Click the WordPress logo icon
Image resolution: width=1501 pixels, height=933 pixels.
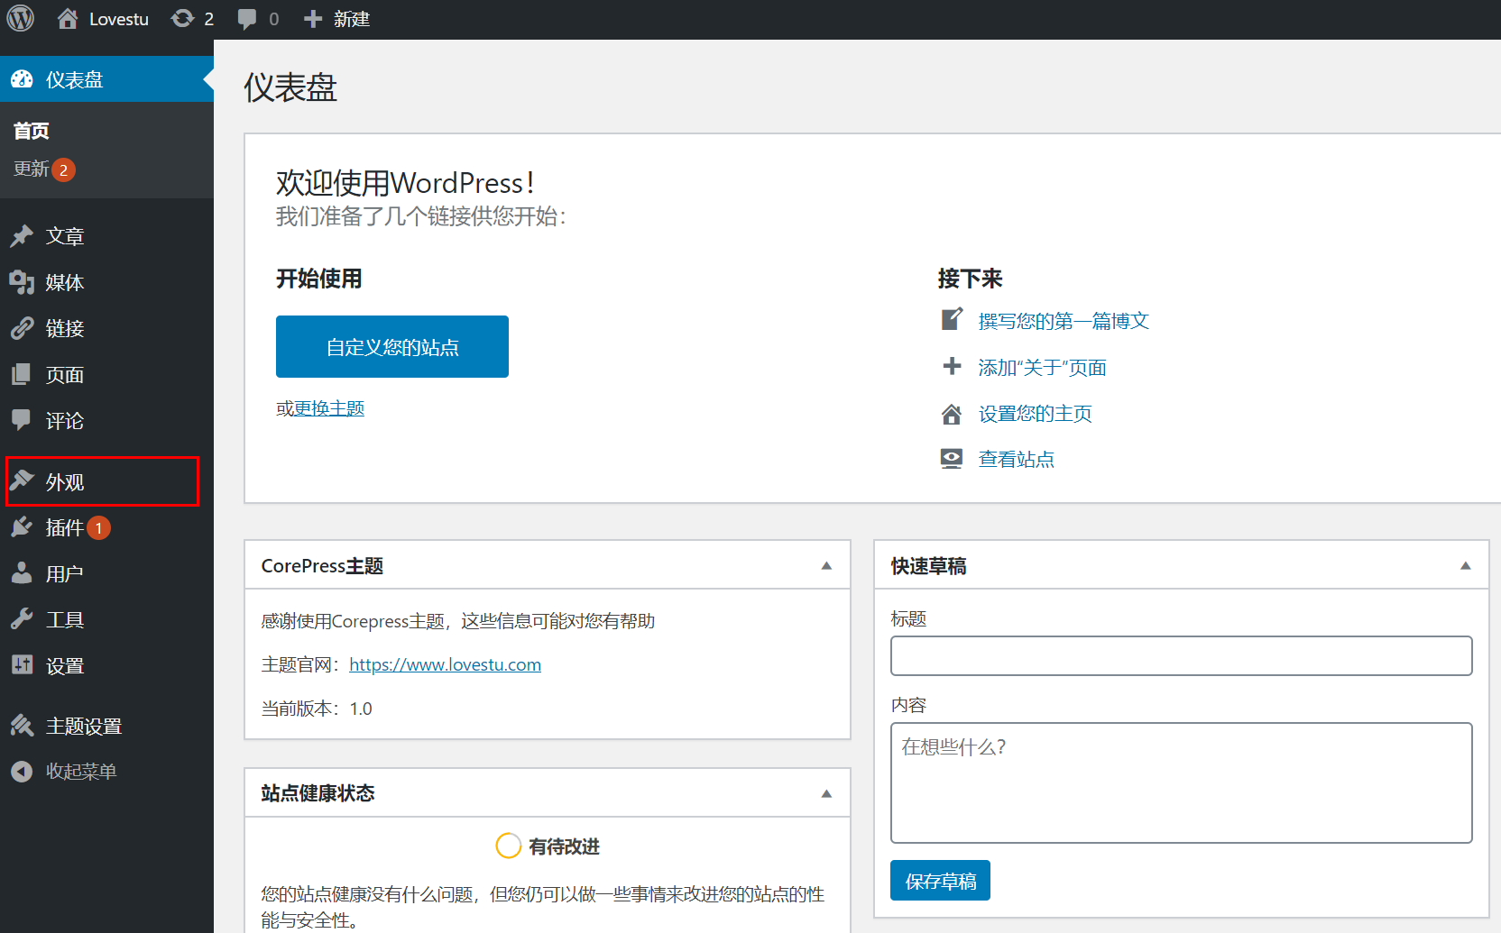(x=21, y=18)
